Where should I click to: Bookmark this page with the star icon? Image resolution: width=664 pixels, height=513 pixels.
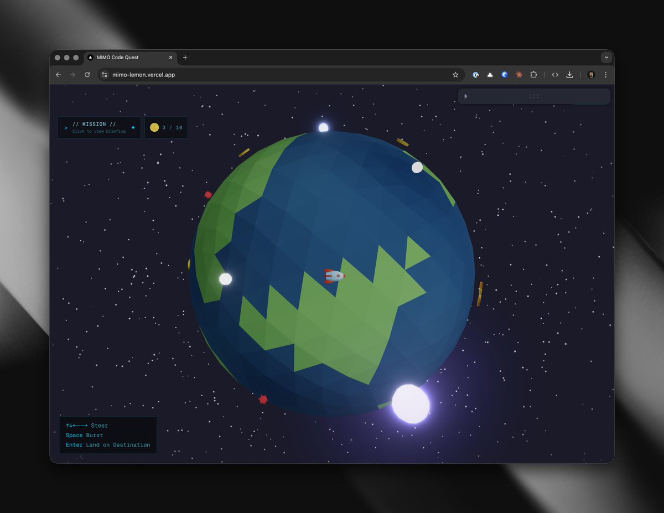click(x=455, y=75)
